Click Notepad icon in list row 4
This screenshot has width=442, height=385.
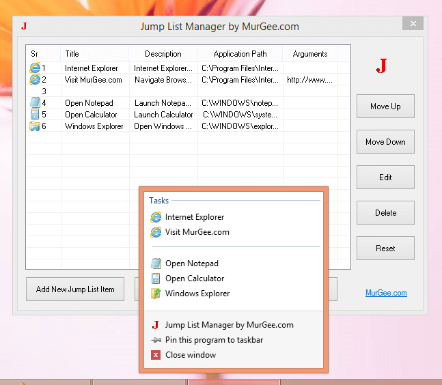click(x=35, y=102)
